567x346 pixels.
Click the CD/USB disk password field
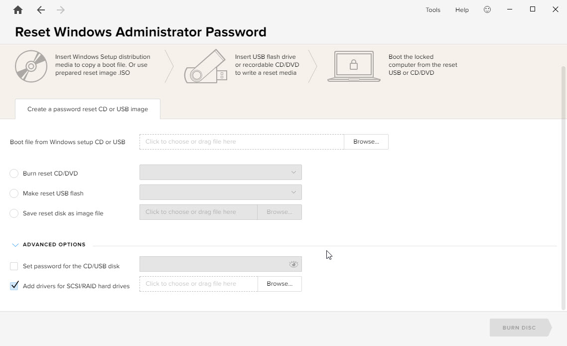[221, 264]
